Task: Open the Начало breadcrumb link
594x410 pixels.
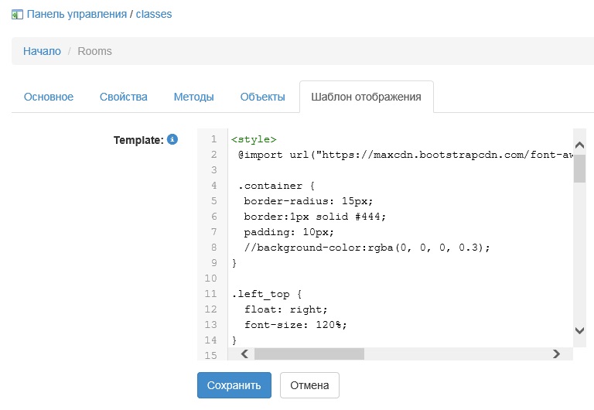Action: click(x=42, y=51)
